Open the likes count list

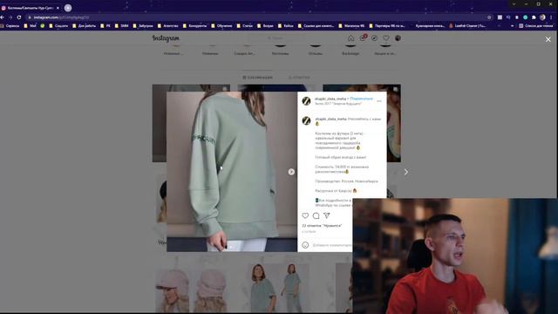(x=322, y=226)
